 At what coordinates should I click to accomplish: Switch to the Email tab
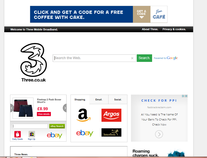click(x=99, y=100)
